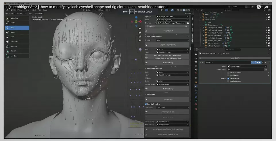Uncheck Build Rig From Dna checkbox
The image size is (276, 141).
click(146, 104)
